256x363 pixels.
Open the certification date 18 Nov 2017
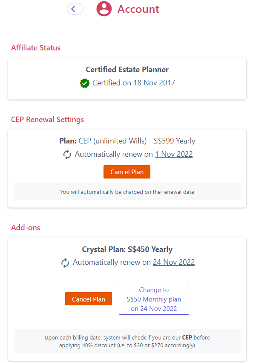[x=154, y=83]
